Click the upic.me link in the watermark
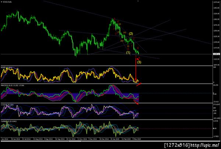 pyautogui.click(x=205, y=145)
